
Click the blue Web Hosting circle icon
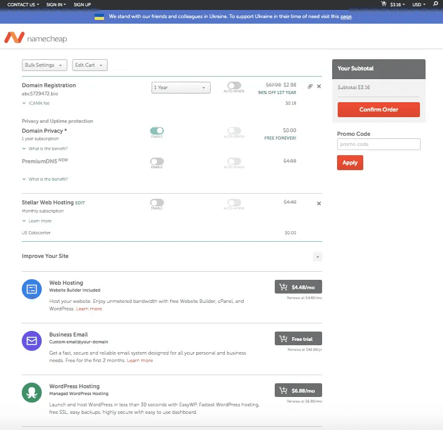(32, 289)
